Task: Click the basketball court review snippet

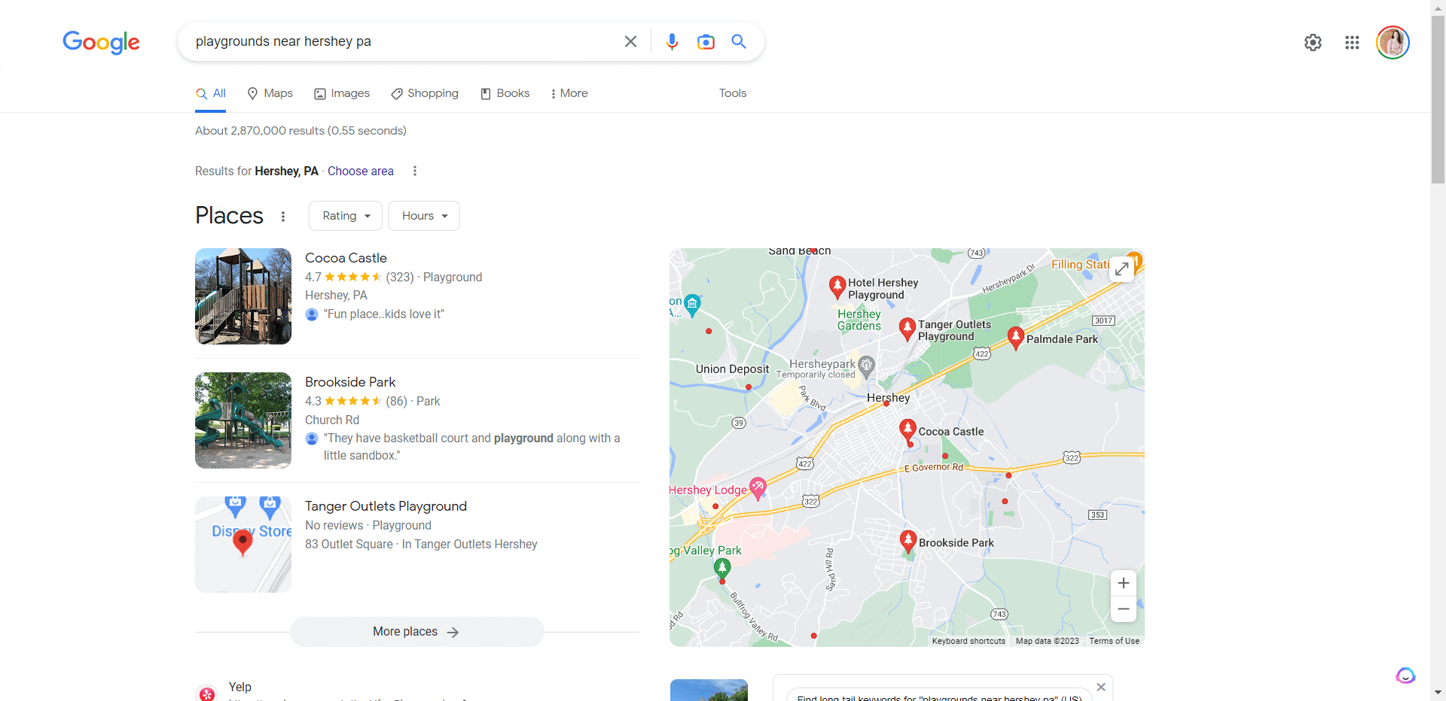Action: pyautogui.click(x=472, y=447)
